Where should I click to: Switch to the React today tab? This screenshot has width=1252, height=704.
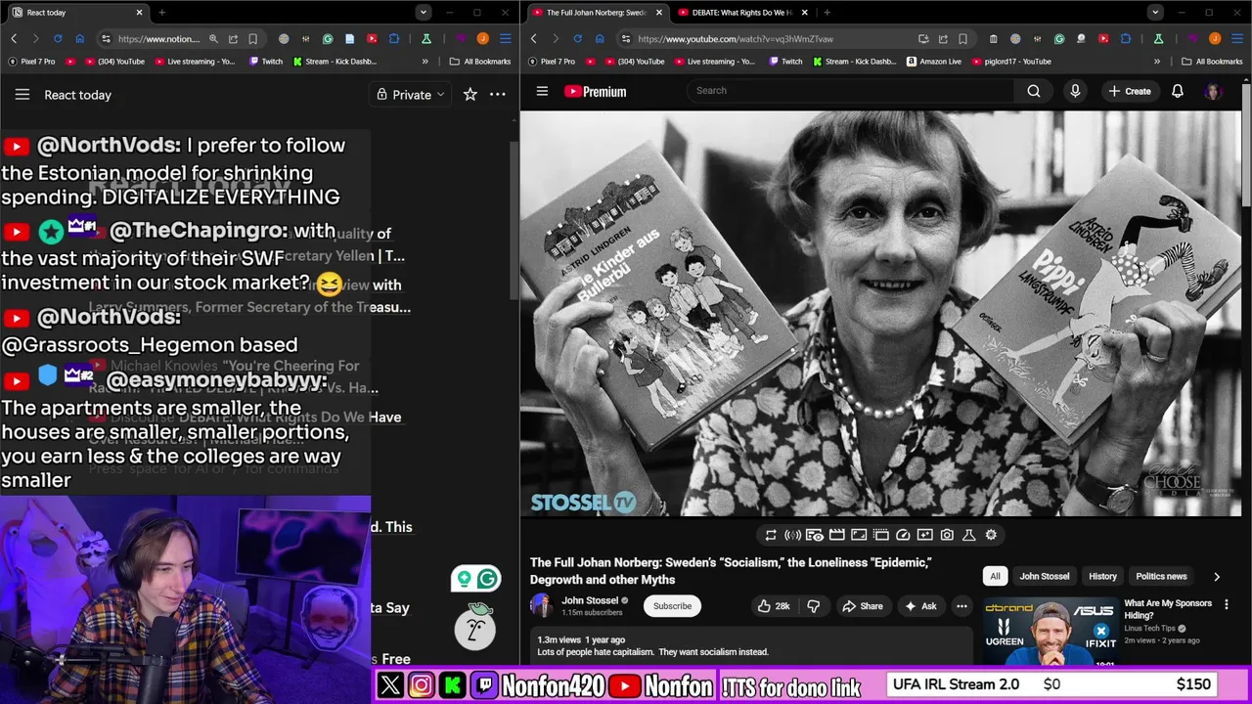point(76,13)
